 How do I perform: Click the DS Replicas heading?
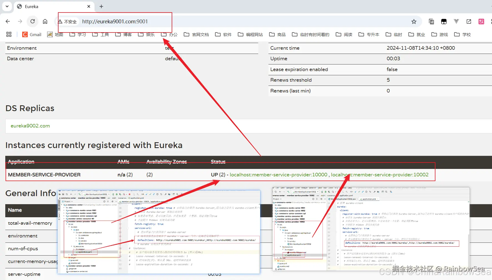30,108
